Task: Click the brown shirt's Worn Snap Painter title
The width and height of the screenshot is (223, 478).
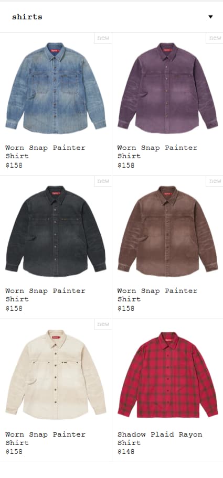Action: pyautogui.click(x=157, y=295)
